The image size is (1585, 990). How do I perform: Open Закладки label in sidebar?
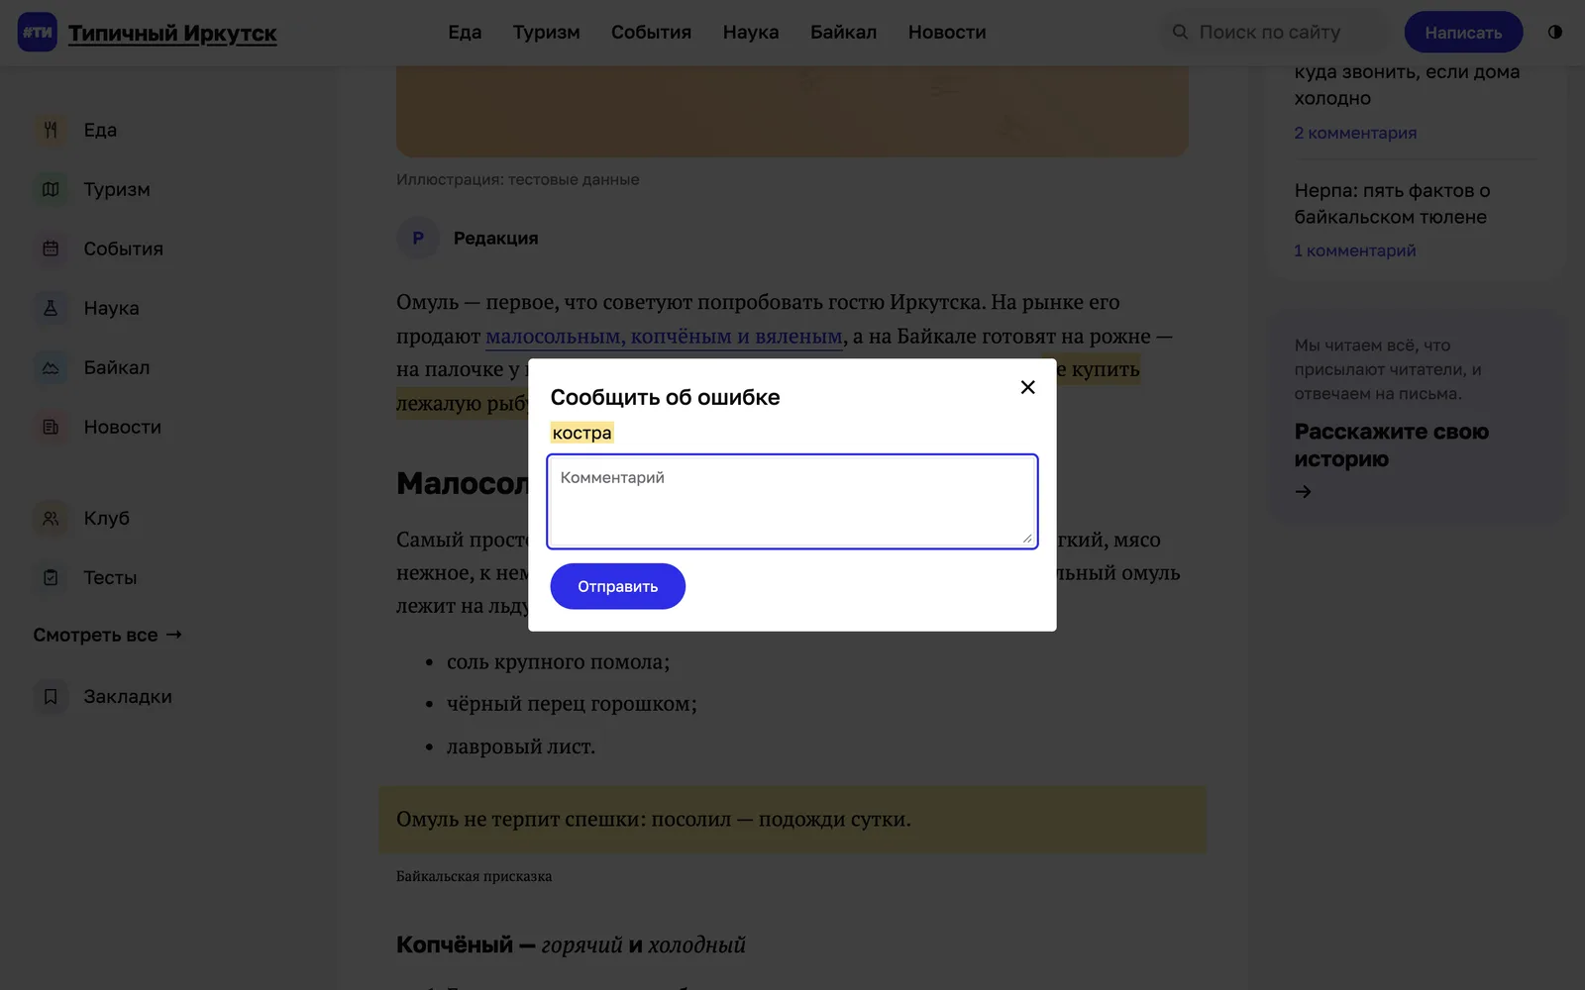coord(128,696)
